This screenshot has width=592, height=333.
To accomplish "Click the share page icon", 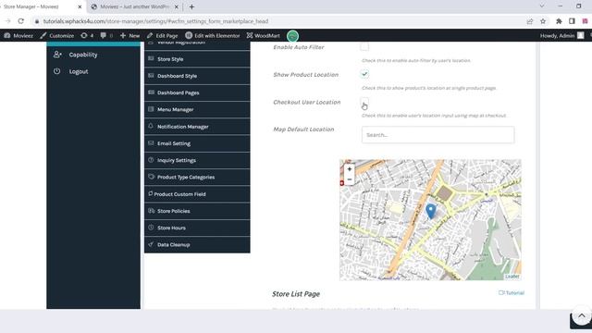I will pos(530,21).
